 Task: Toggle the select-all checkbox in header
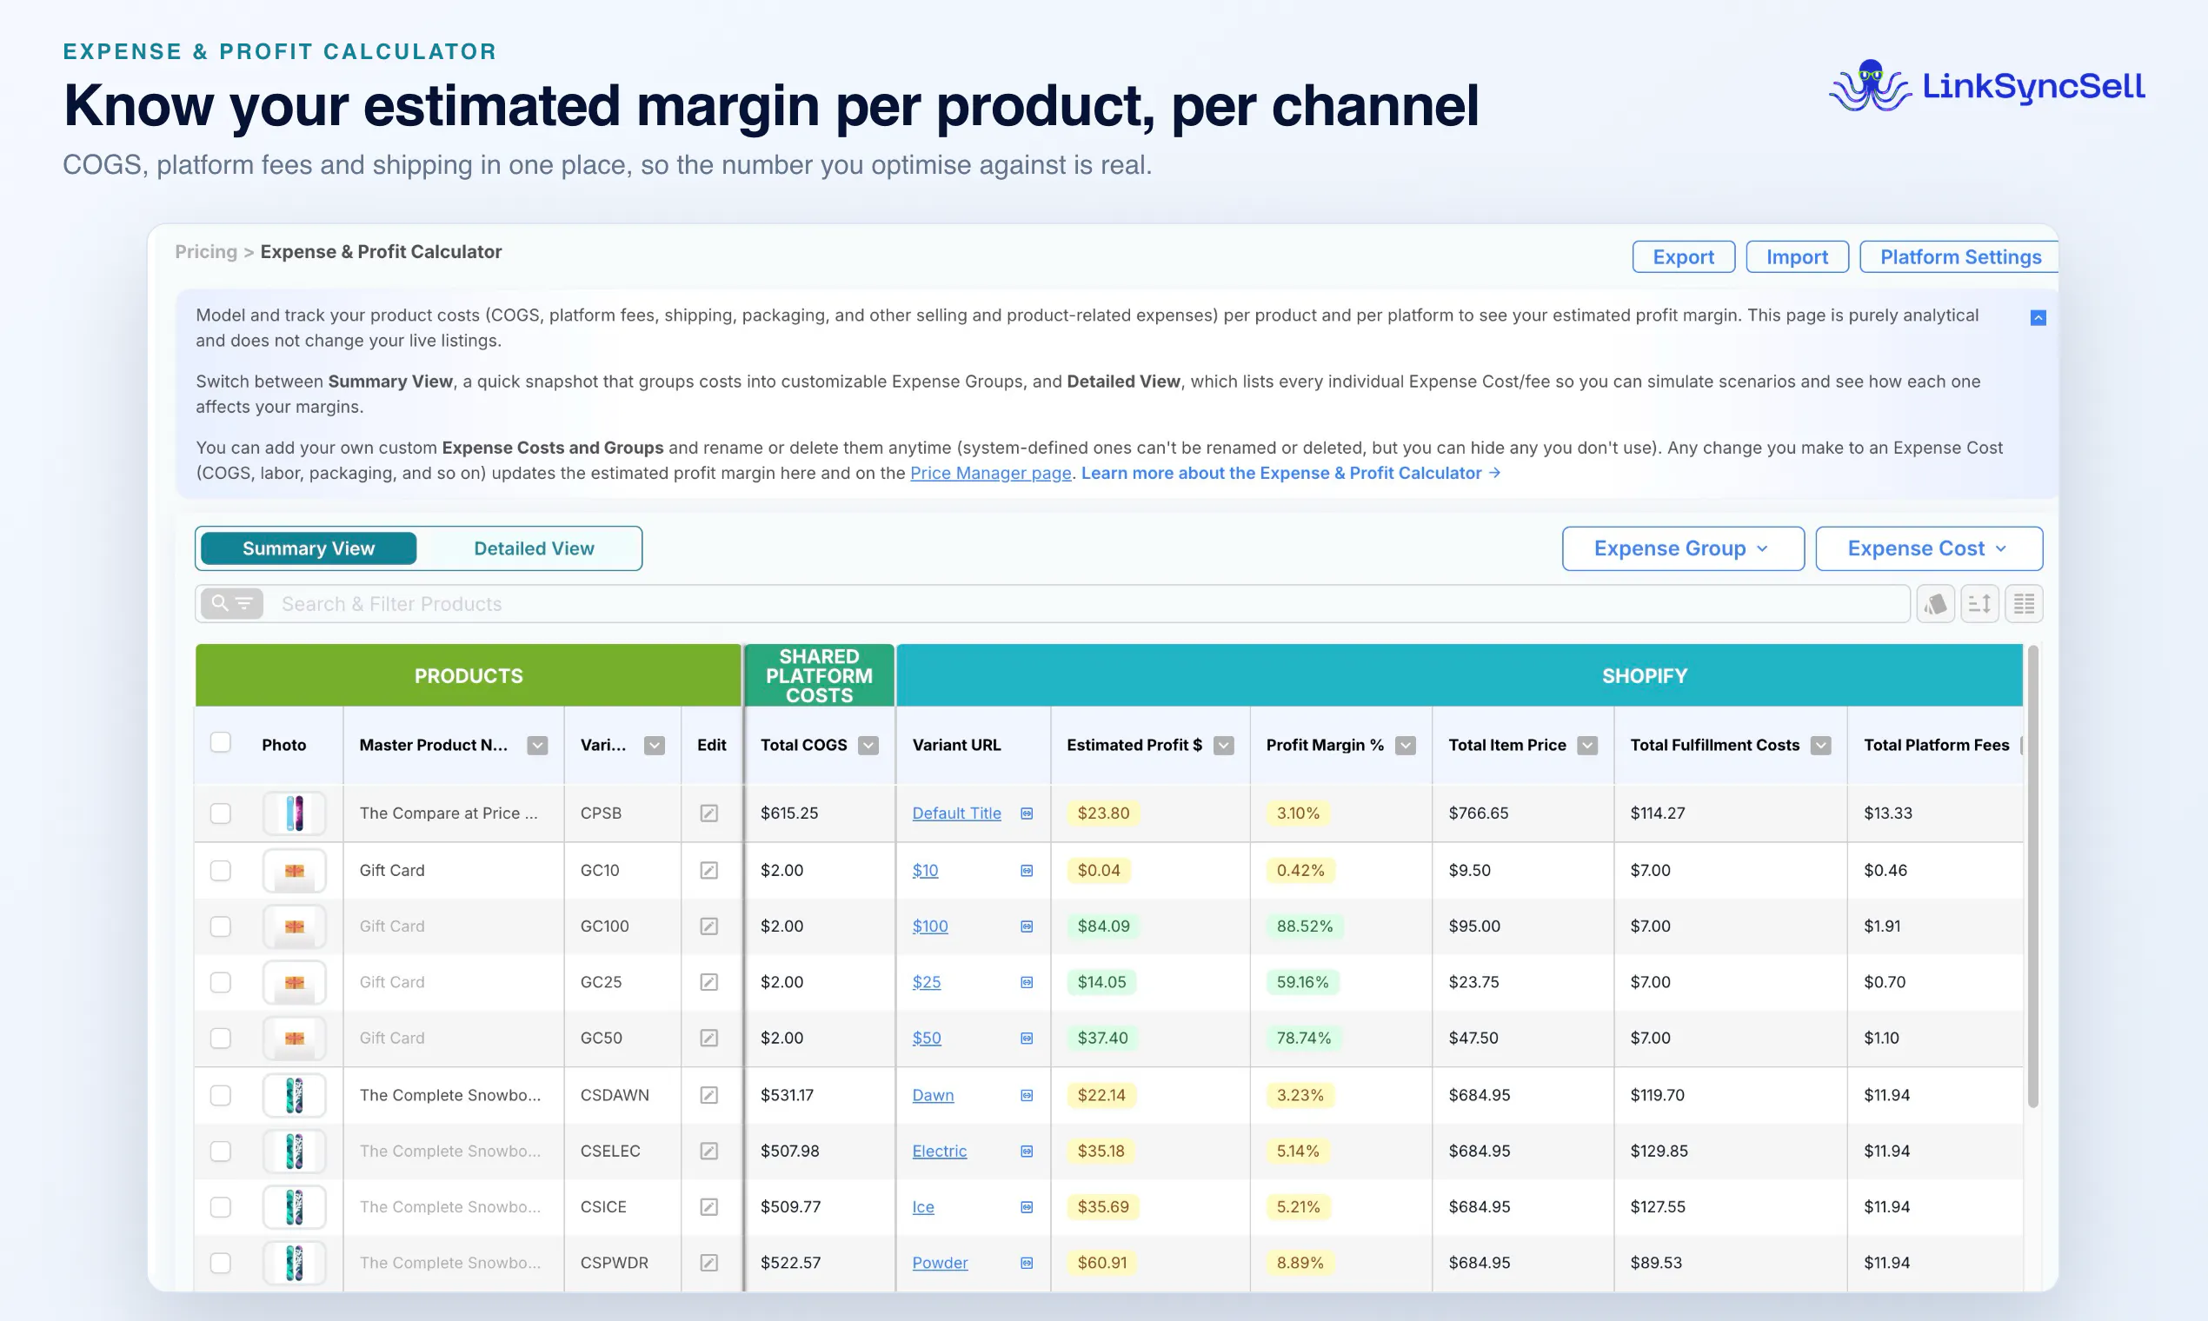220,742
